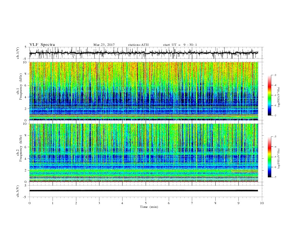This screenshot has height=228, width=295.
Task: Click the 'Time (min)' axis label
Action: click(149, 207)
